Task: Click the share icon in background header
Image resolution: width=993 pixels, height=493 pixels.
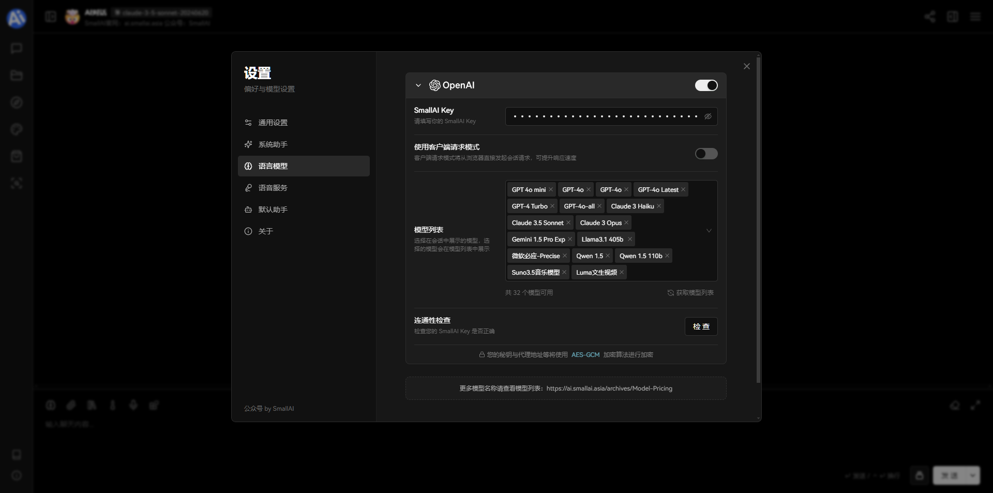Action: point(930,17)
